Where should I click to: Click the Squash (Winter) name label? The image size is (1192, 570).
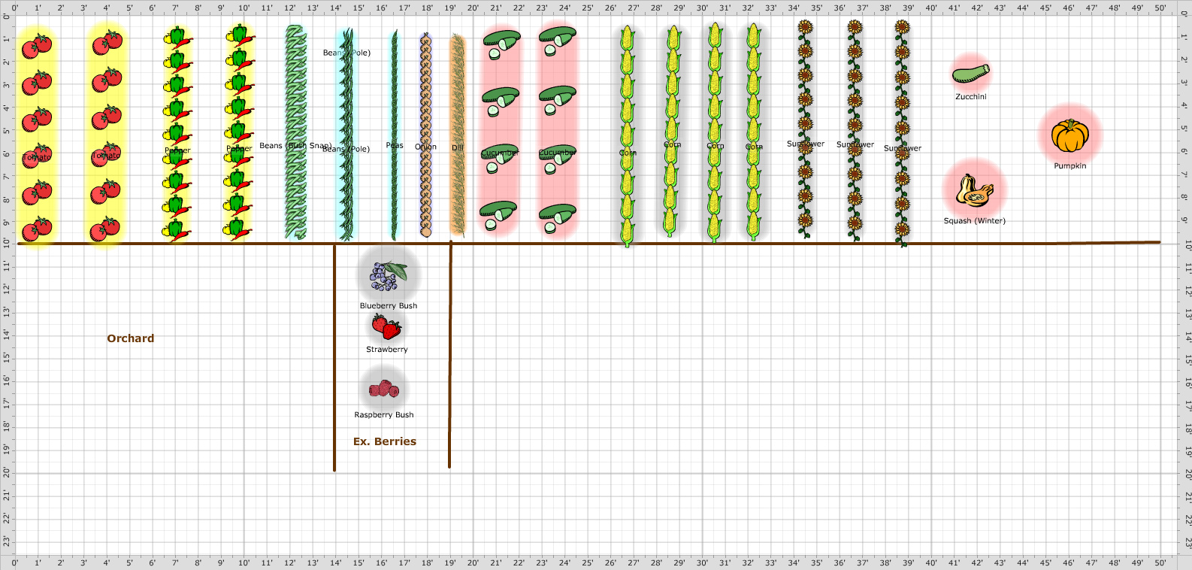(x=974, y=221)
